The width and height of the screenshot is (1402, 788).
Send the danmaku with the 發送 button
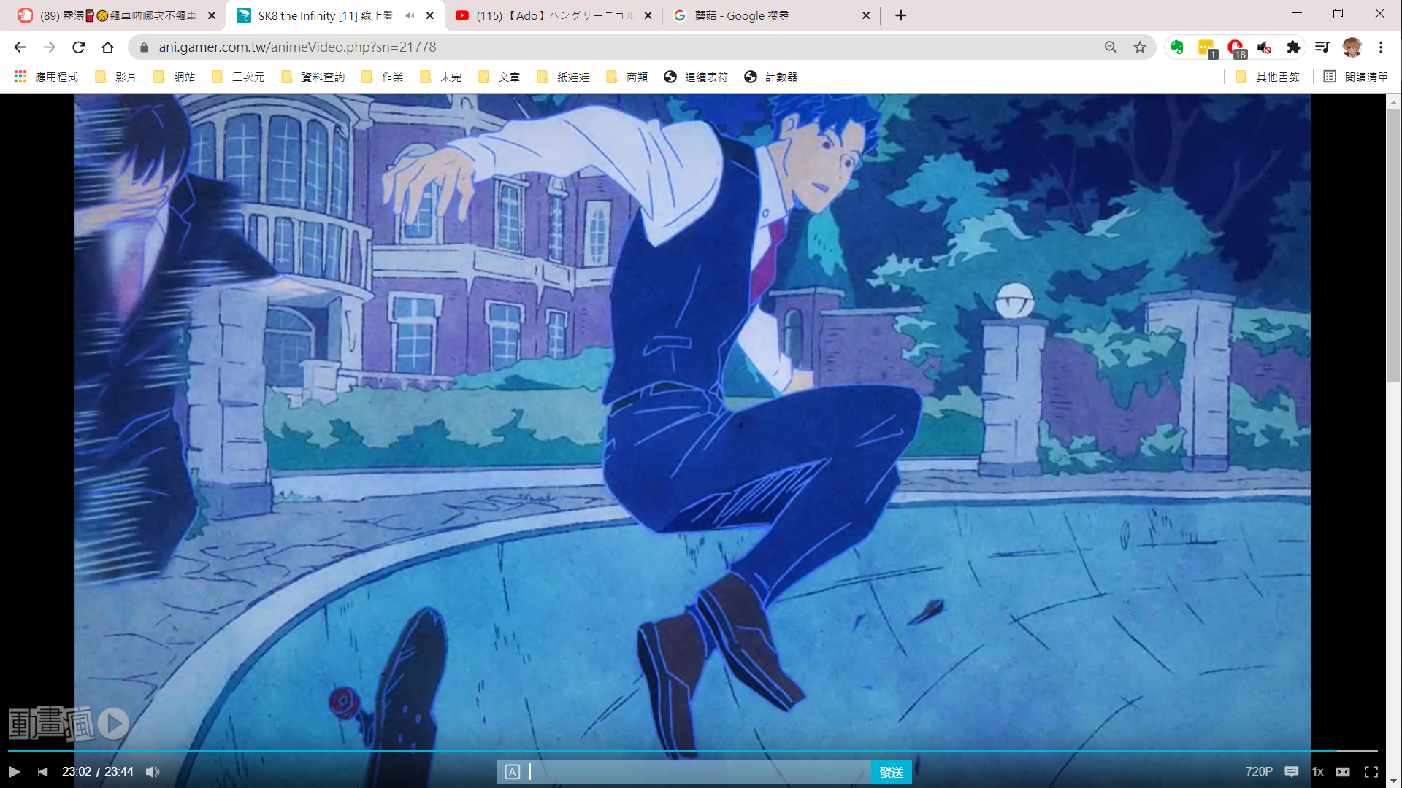[x=891, y=772]
